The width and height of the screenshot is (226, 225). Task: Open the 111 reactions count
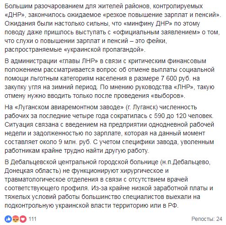[32, 219]
